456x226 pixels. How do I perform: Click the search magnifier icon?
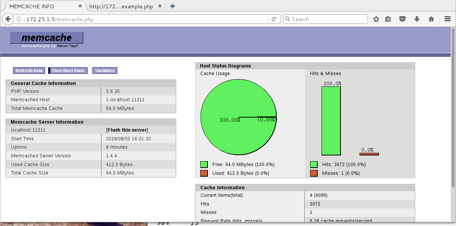click(288, 19)
